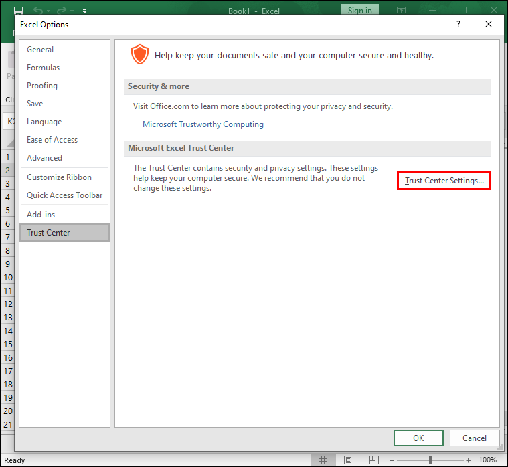Select Formulas category
Viewport: 508px width, 467px height.
64,68
